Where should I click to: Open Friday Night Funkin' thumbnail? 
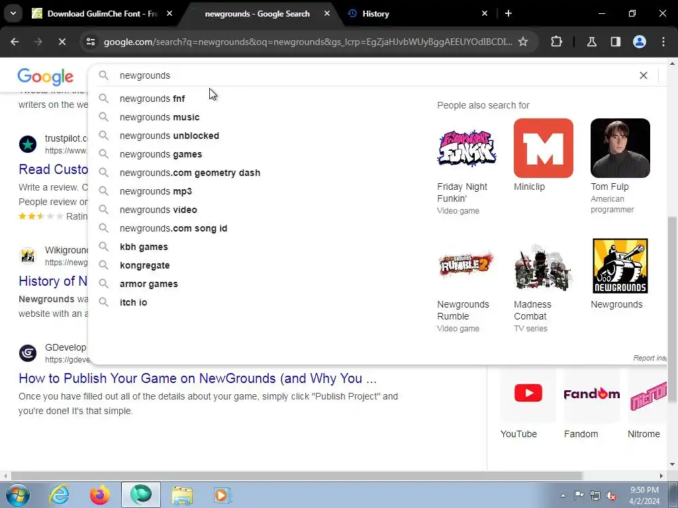(x=467, y=148)
